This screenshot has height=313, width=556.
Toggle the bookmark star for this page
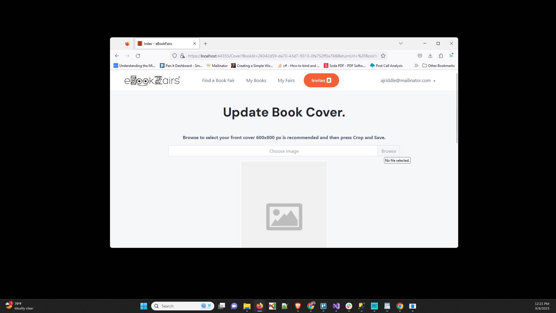pos(383,56)
